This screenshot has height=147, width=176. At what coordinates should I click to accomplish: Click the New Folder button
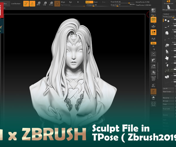[x=168, y=92]
